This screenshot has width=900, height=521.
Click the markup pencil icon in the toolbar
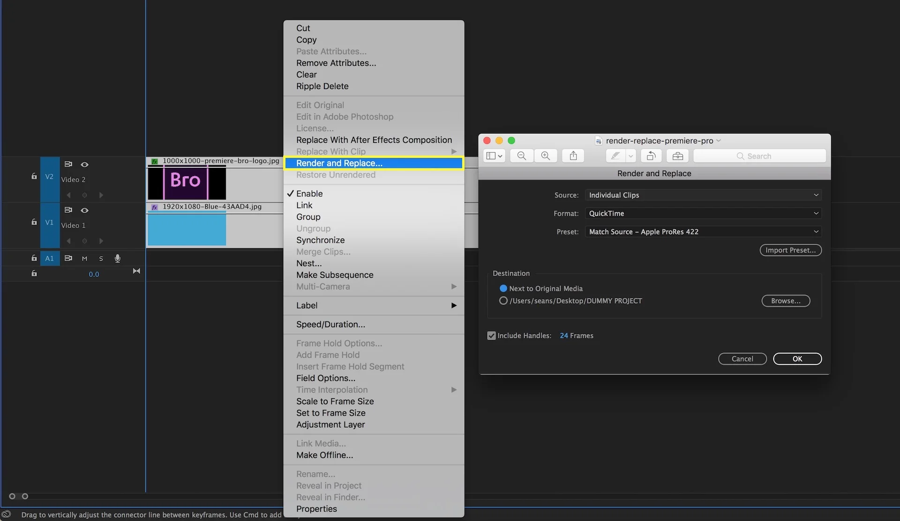615,156
